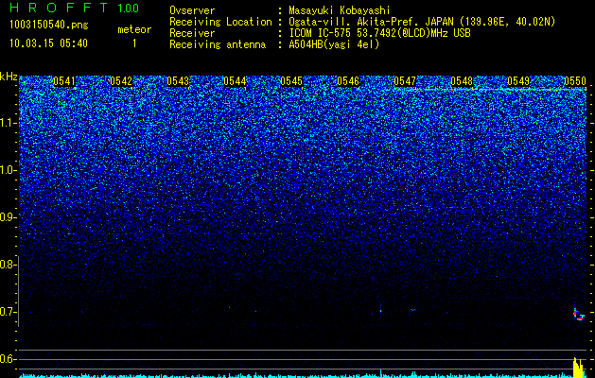Click the 0548 time marker

pos(462,81)
